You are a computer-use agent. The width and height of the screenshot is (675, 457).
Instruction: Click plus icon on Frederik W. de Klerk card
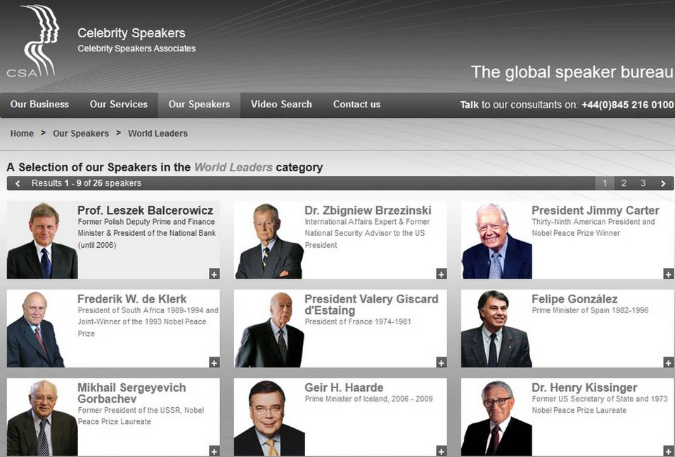pyautogui.click(x=214, y=362)
